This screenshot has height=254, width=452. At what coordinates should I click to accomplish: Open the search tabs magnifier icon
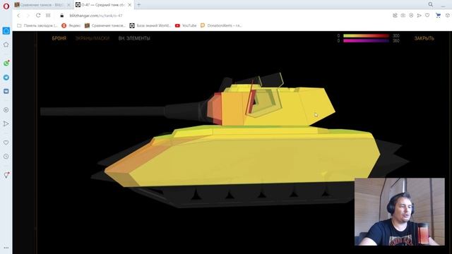pyautogui.click(x=430, y=4)
